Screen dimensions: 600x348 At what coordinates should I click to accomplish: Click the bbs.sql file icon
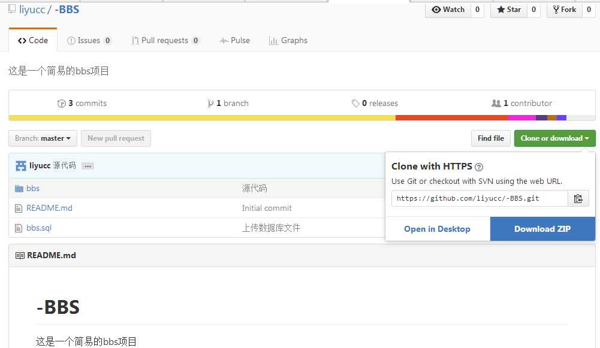click(19, 228)
